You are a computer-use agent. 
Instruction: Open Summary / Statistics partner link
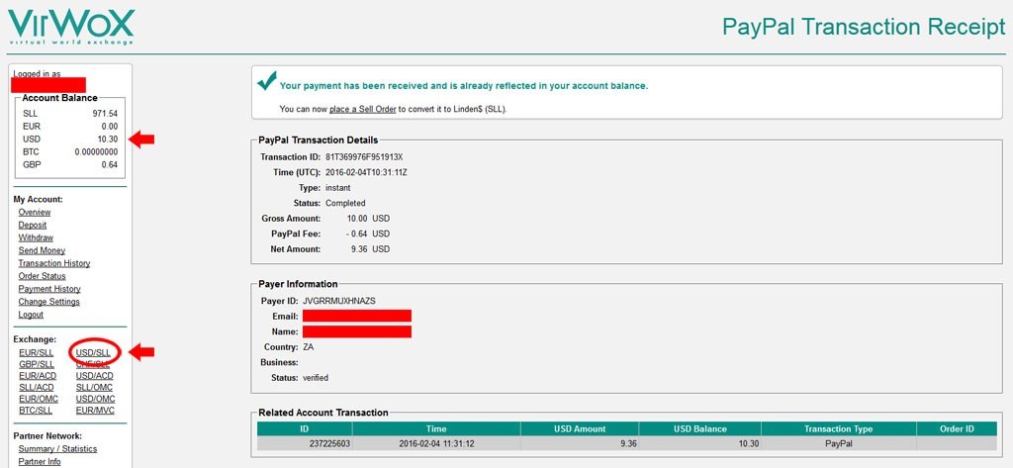point(57,449)
